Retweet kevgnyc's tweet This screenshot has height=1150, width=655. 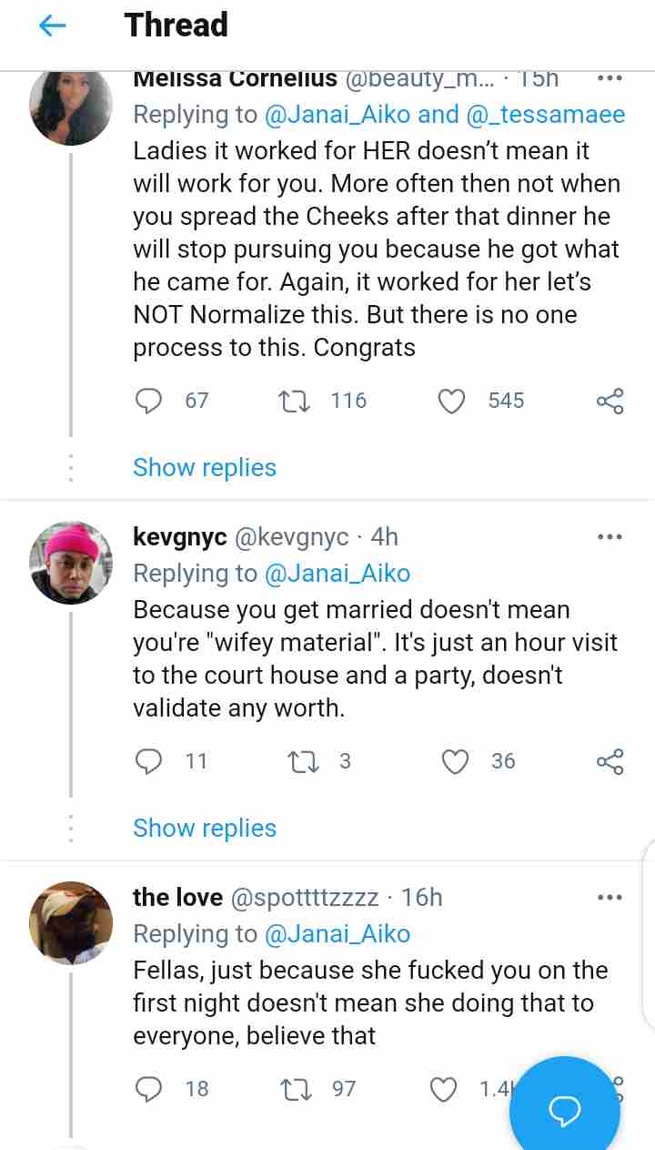[297, 761]
